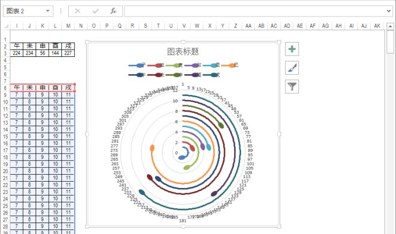This screenshot has width=396, height=234.
Task: Select the outermost teal radar series end marker
Action: 142,193
